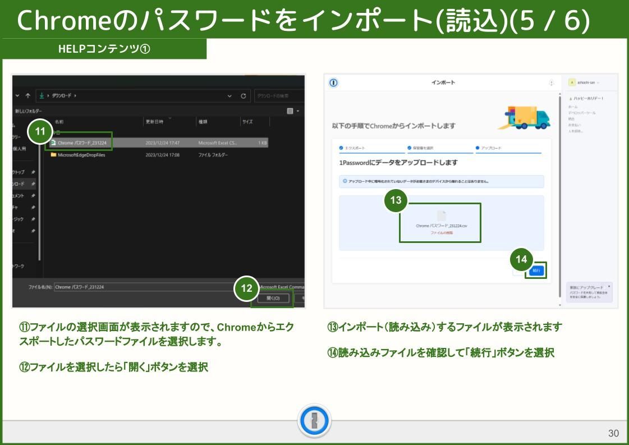Click the upgrade promo card text

(x=589, y=292)
